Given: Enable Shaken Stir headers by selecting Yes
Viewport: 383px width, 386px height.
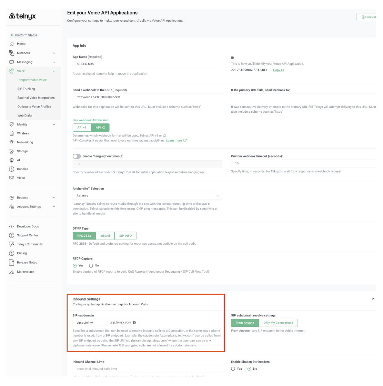Looking at the screenshot, I should pos(233,368).
